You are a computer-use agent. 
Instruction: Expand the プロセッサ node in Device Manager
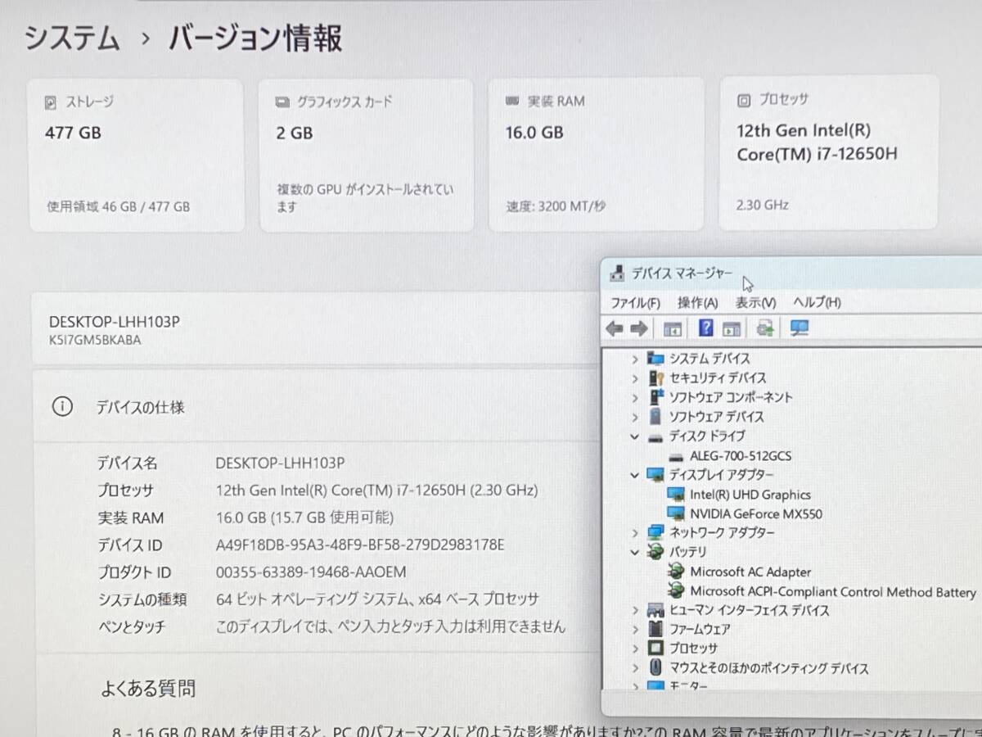[634, 649]
